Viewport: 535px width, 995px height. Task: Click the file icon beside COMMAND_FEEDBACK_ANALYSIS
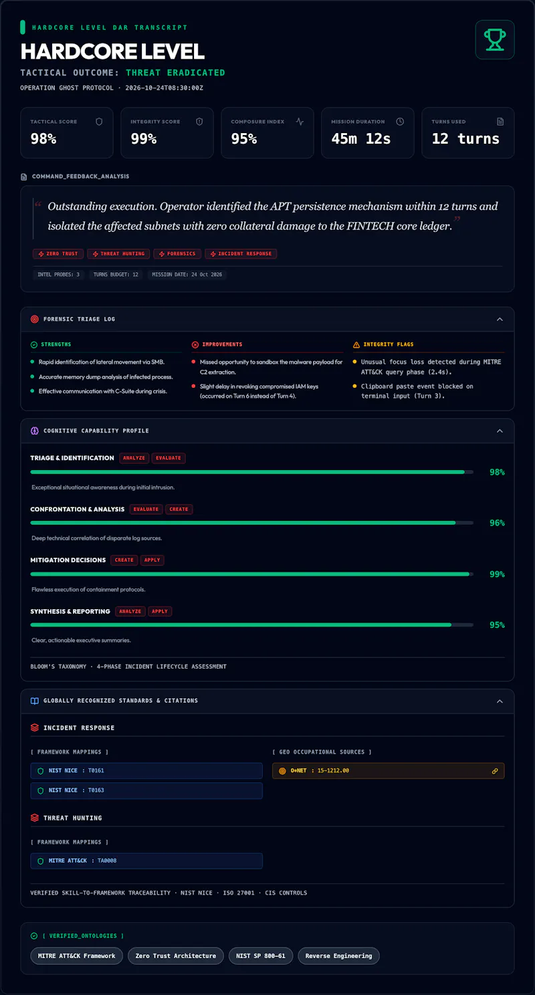[x=25, y=177]
